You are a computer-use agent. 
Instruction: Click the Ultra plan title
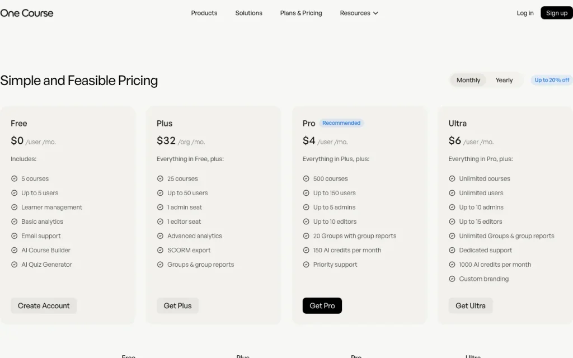tap(458, 124)
